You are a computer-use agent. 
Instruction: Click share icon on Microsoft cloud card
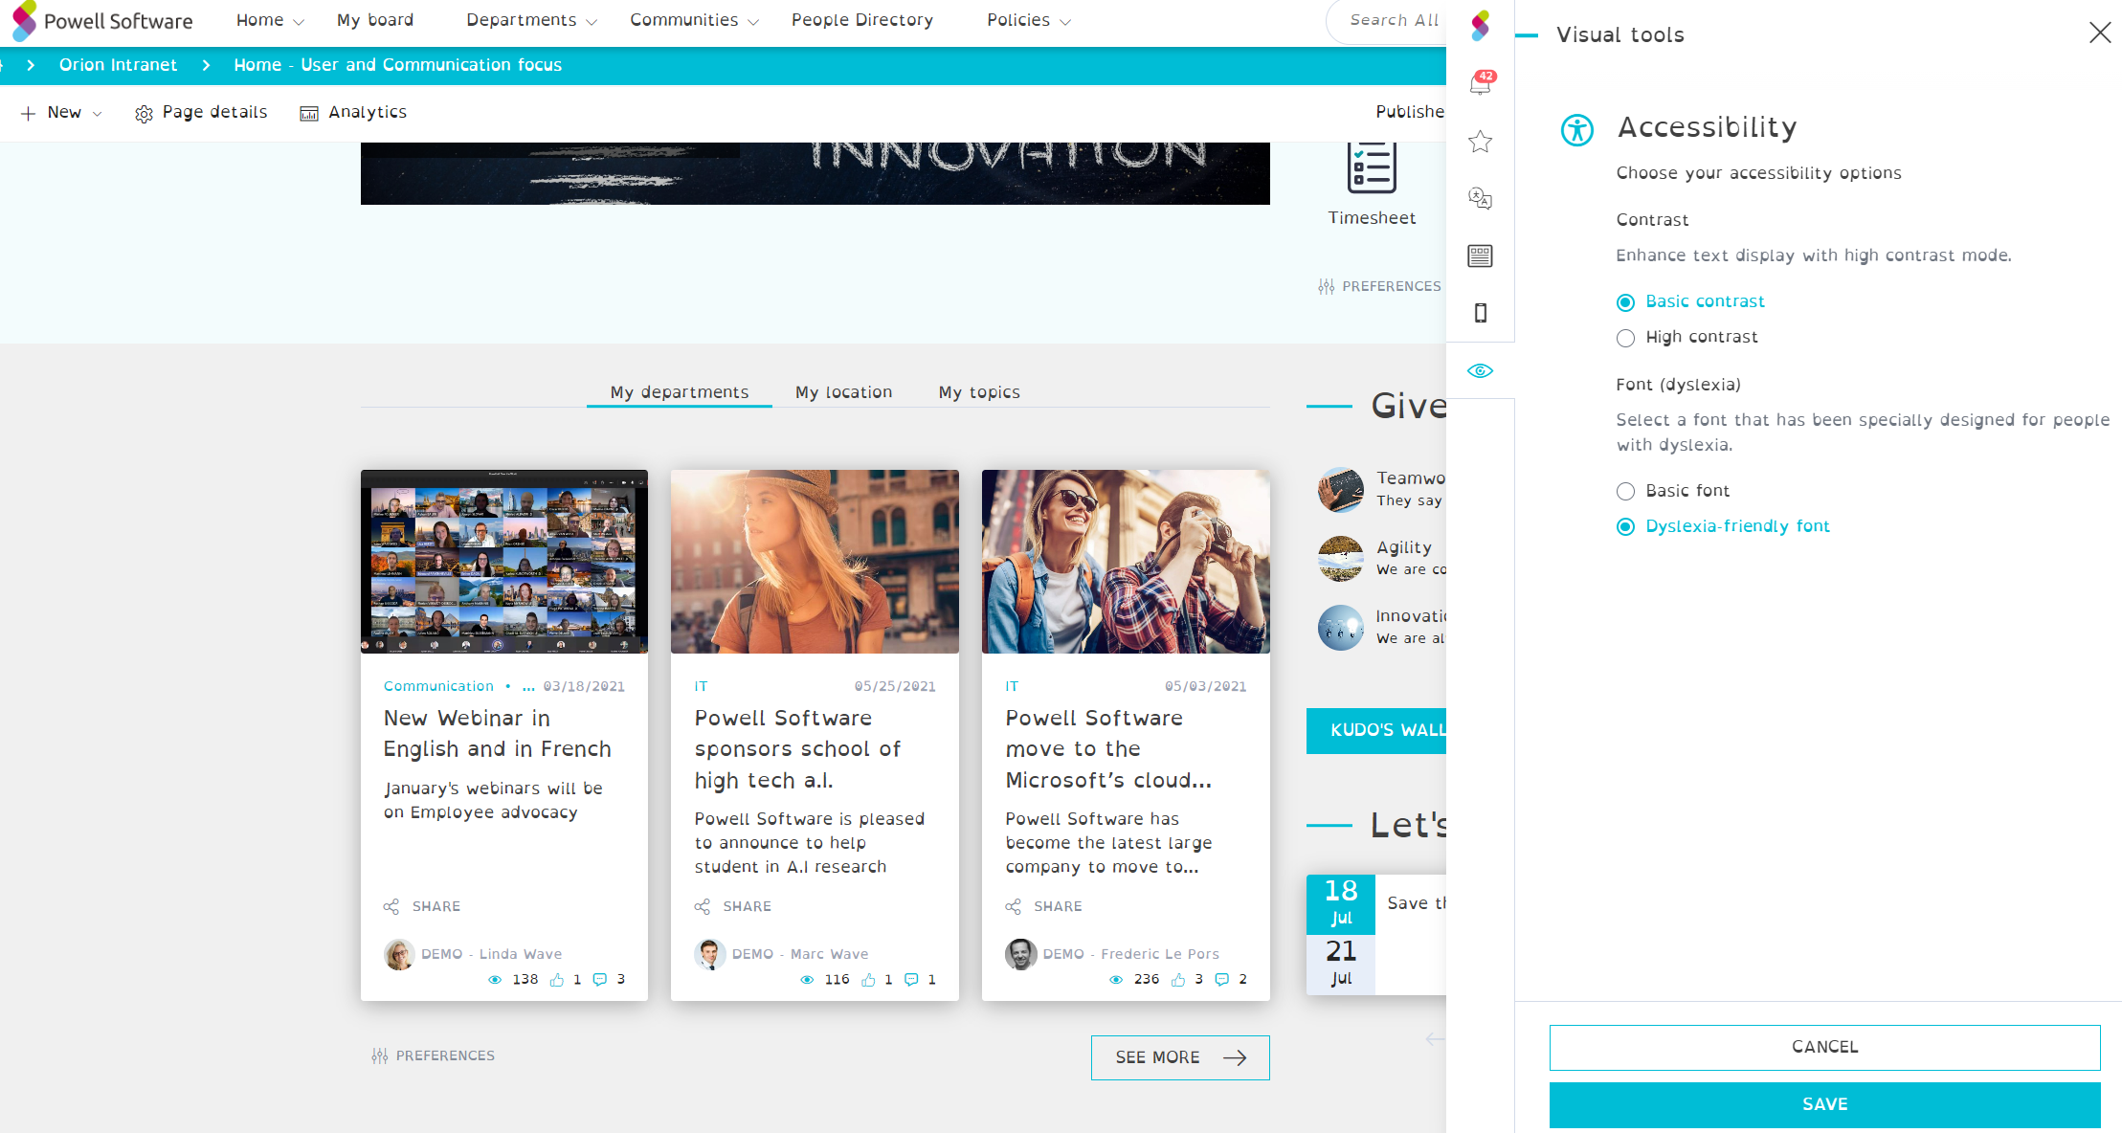(x=1014, y=906)
